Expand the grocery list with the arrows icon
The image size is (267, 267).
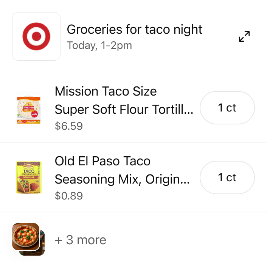(x=244, y=37)
